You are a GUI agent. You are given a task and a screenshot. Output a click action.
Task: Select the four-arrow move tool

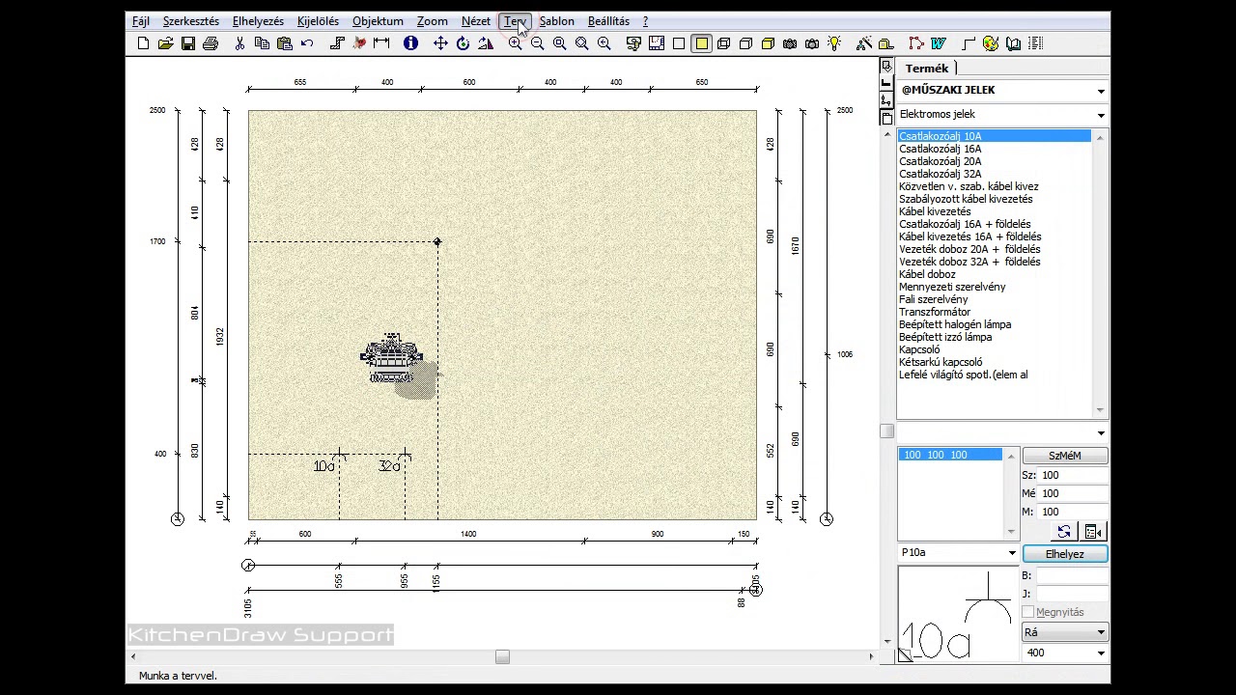[441, 43]
